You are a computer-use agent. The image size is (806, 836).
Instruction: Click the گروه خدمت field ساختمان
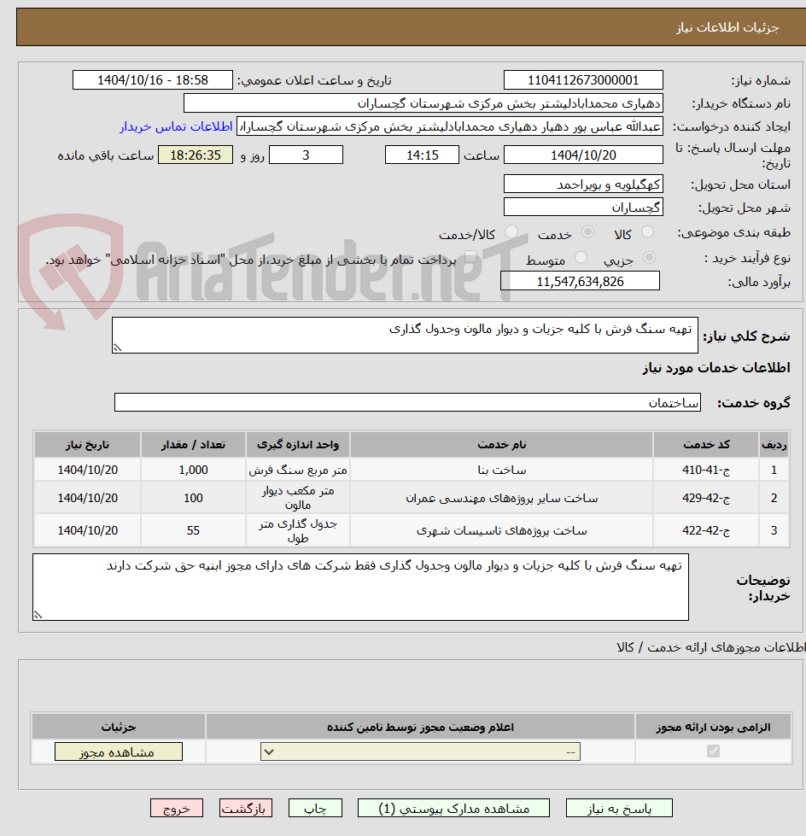407,402
